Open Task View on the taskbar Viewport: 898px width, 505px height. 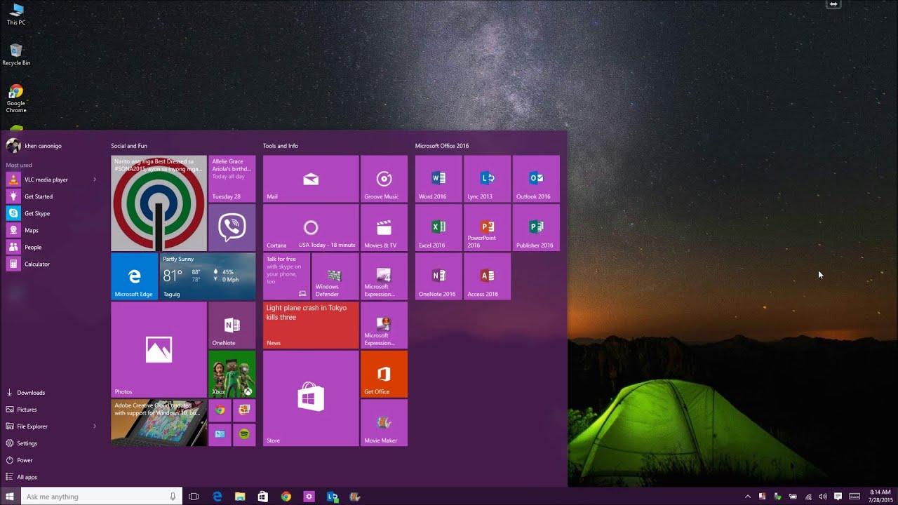pyautogui.click(x=194, y=497)
